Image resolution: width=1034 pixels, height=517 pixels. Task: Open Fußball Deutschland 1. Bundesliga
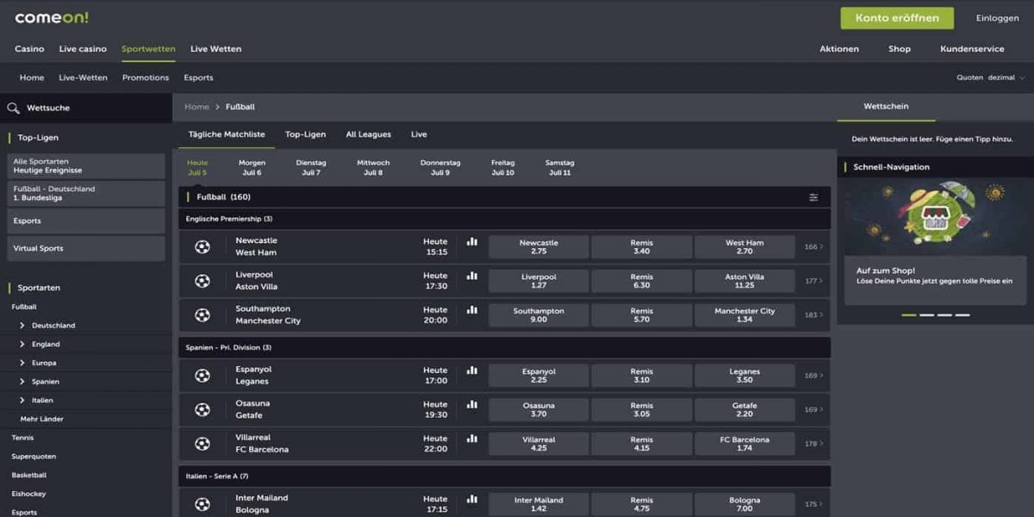tap(85, 193)
